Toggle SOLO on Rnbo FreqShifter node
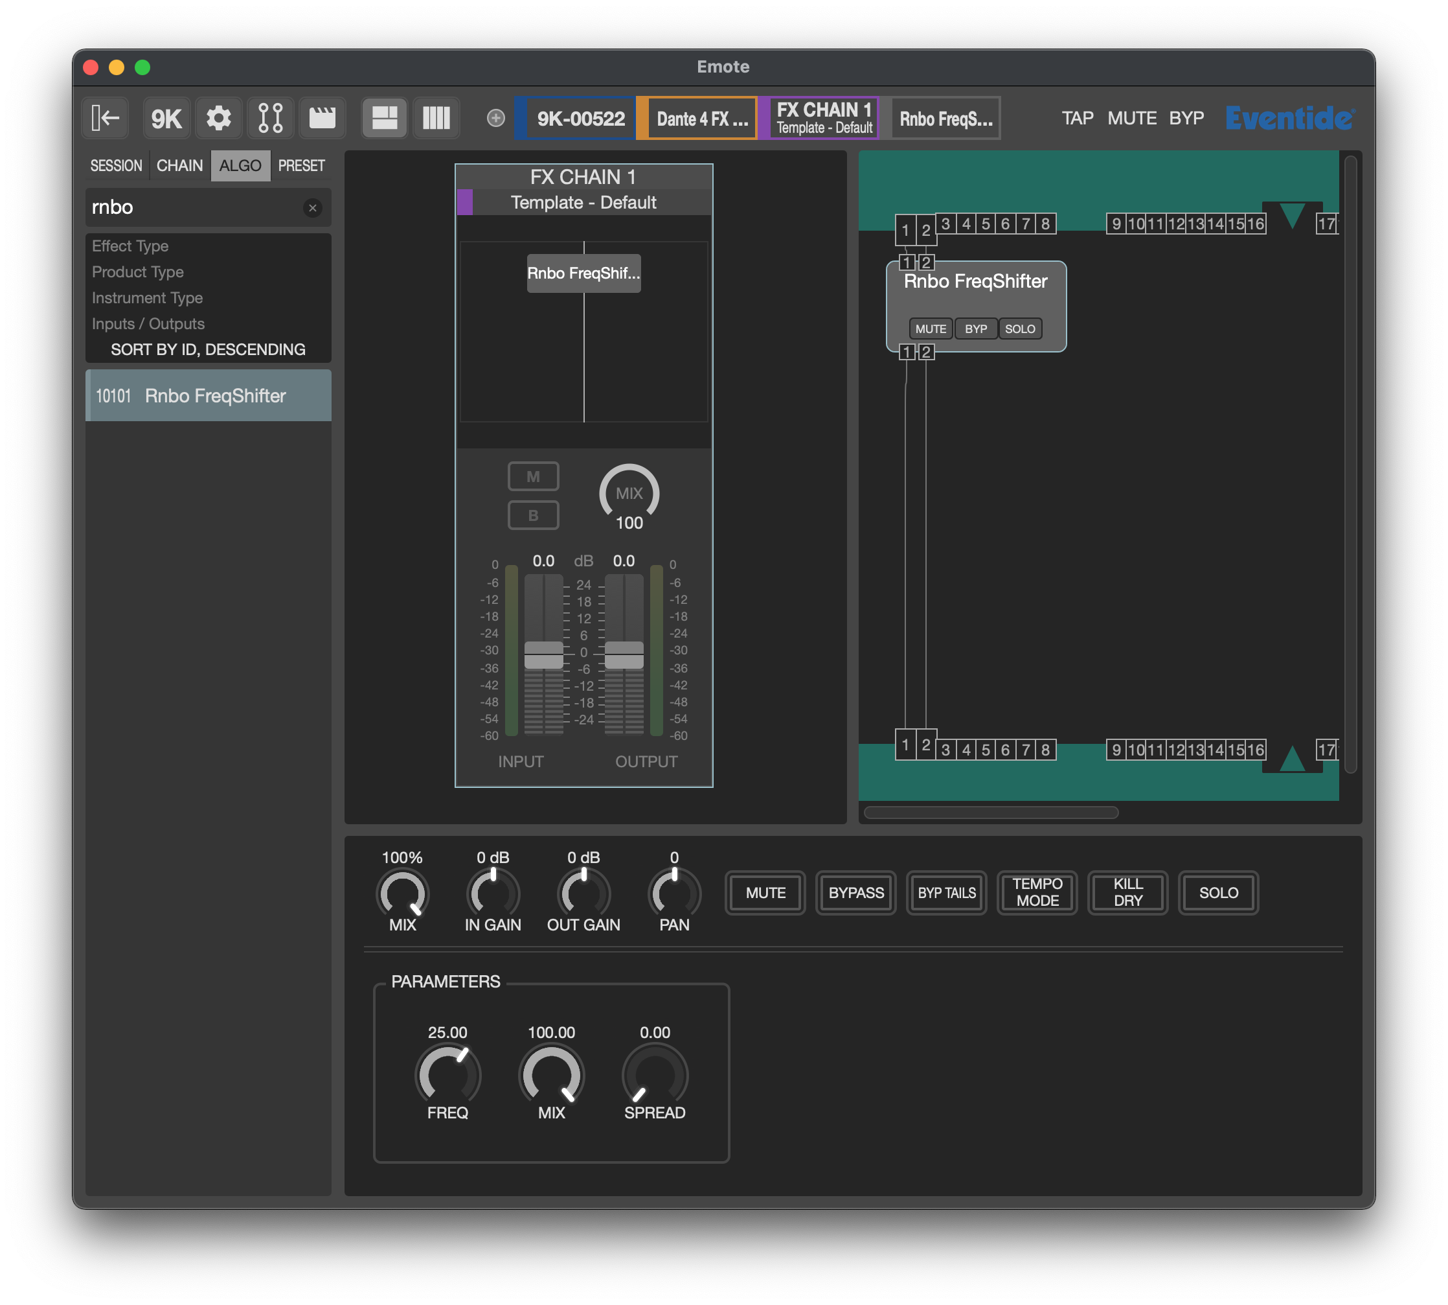The width and height of the screenshot is (1448, 1305). 1019,329
